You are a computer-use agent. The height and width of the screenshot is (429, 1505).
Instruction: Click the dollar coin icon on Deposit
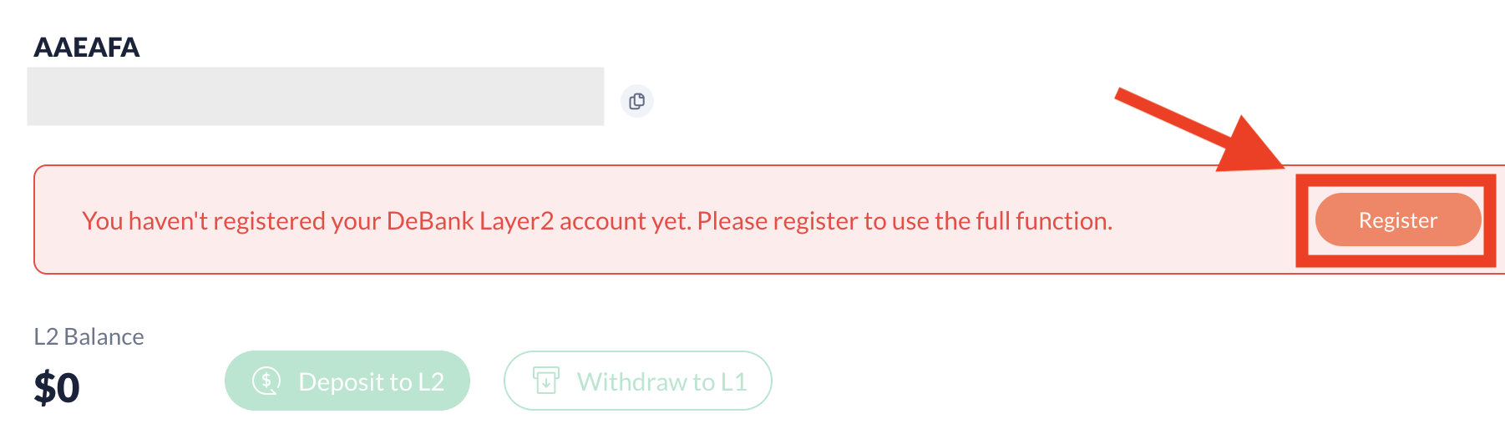pos(266,381)
